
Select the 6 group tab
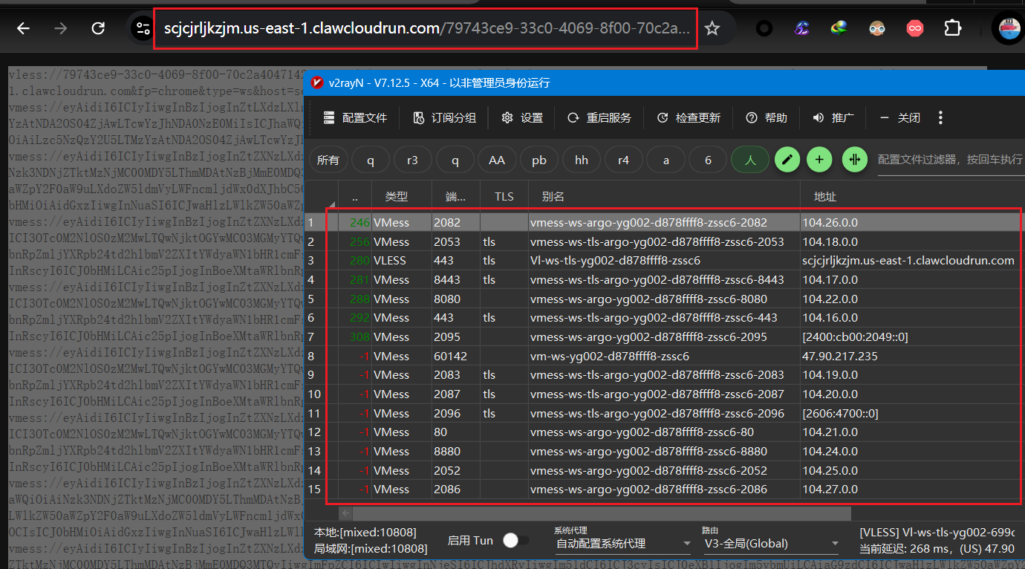coord(708,160)
